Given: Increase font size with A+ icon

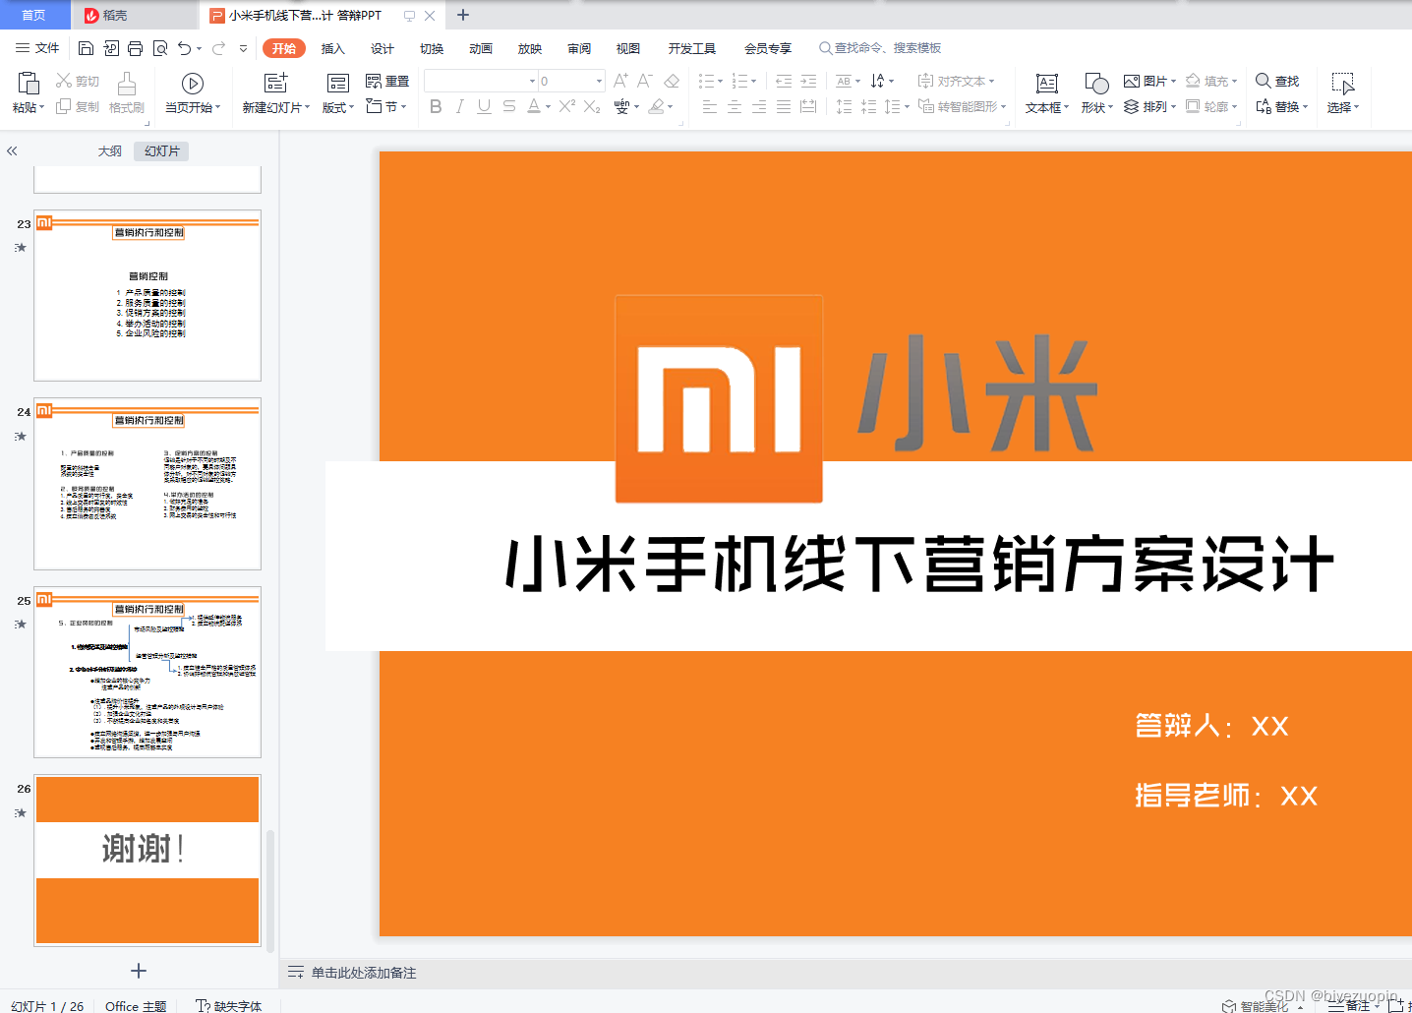Looking at the screenshot, I should pyautogui.click(x=620, y=81).
